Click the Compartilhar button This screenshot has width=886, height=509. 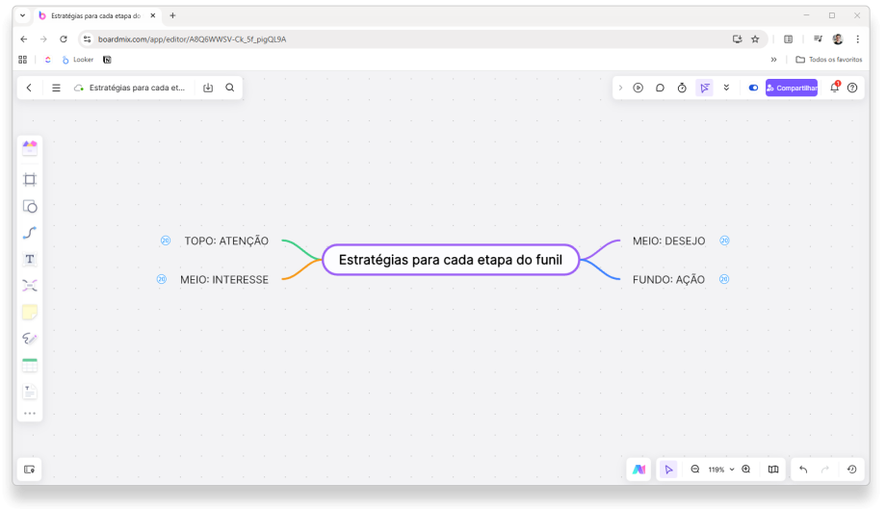point(792,88)
